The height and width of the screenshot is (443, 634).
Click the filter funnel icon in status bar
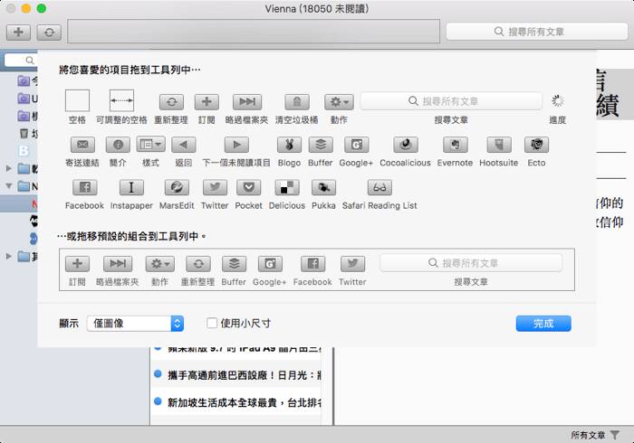(615, 435)
